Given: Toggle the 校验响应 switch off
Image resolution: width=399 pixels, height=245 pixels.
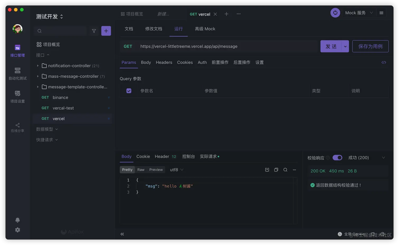Looking at the screenshot, I should 337,158.
